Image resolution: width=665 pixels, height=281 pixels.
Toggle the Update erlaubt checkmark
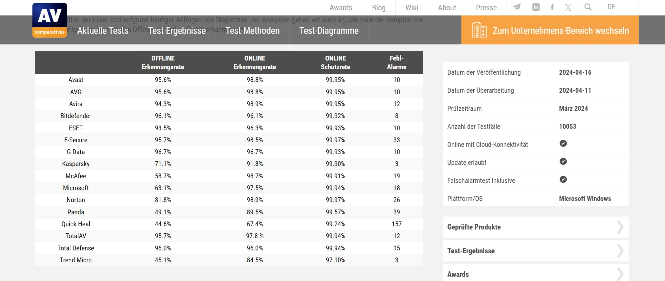[x=563, y=162]
